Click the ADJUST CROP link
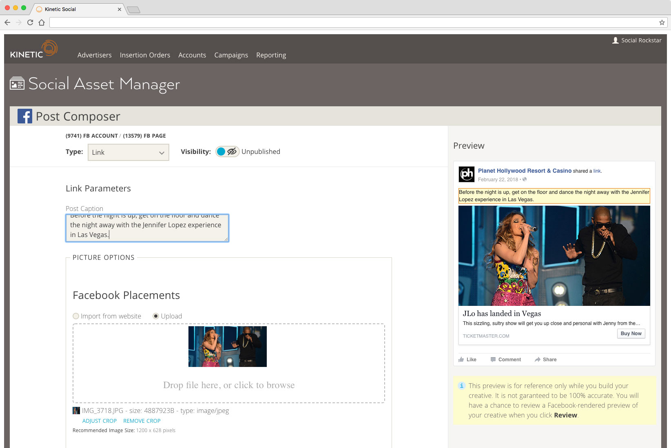 (100, 421)
